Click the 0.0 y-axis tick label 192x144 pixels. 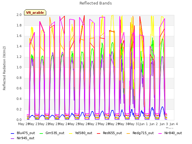(19, 120)
